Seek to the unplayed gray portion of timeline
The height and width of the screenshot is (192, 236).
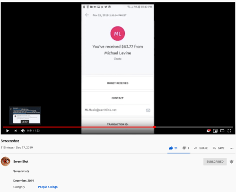coord(194,127)
